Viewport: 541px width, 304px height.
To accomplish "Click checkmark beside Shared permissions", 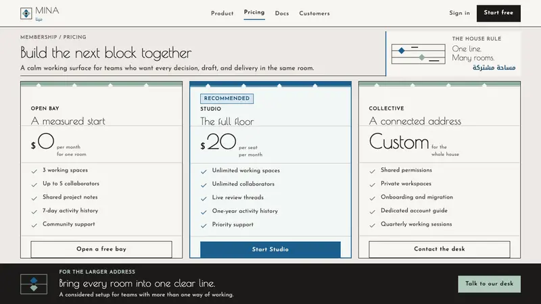I will click(x=373, y=171).
